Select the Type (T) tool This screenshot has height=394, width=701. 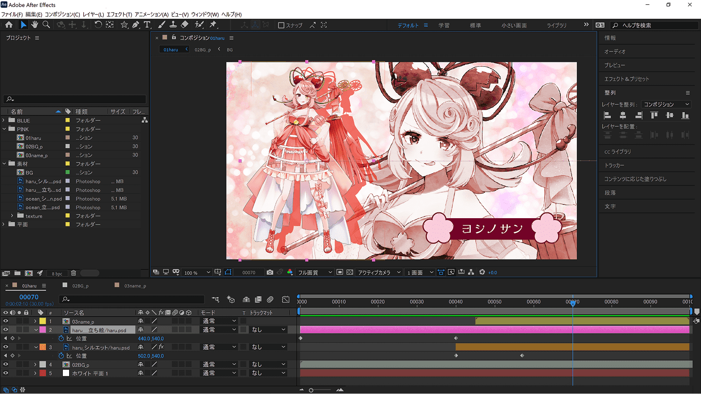click(147, 25)
